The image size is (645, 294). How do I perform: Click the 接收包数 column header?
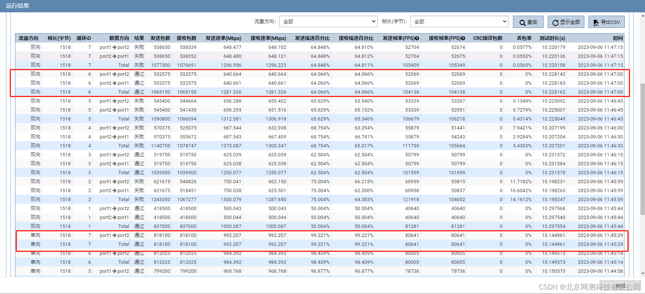(x=186, y=38)
